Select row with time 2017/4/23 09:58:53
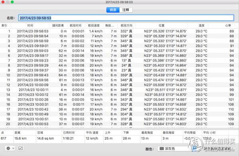 119,31
